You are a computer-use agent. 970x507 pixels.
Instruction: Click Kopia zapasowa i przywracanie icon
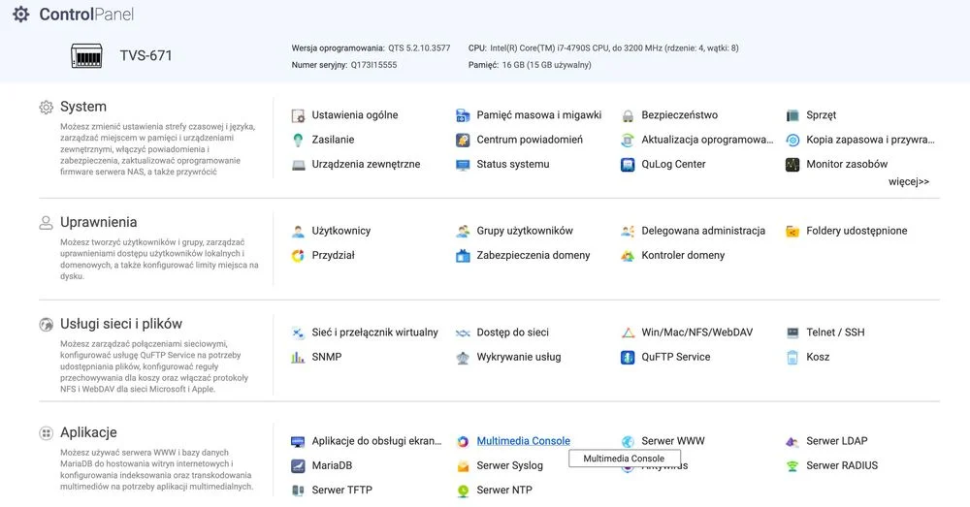tap(792, 141)
